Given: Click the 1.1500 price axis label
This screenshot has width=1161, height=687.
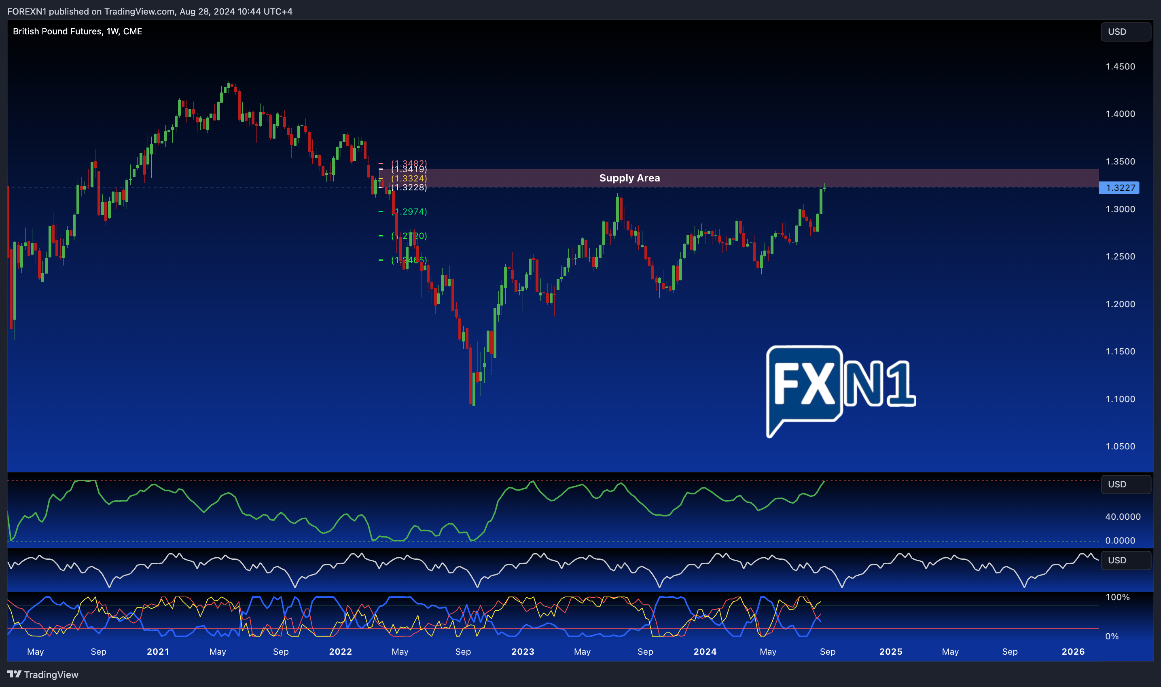Looking at the screenshot, I should pos(1120,351).
